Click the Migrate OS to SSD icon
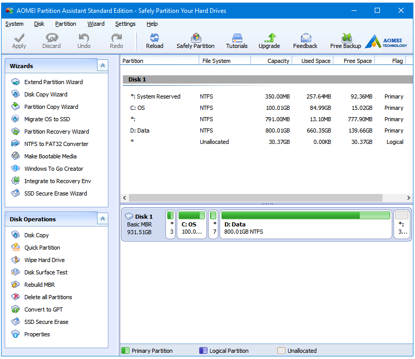 tap(15, 119)
